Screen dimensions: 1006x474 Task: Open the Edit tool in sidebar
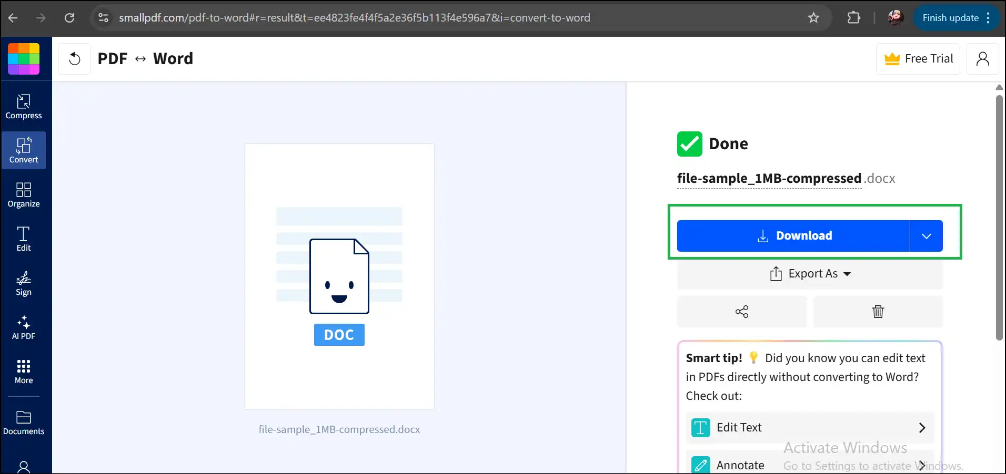(x=24, y=239)
